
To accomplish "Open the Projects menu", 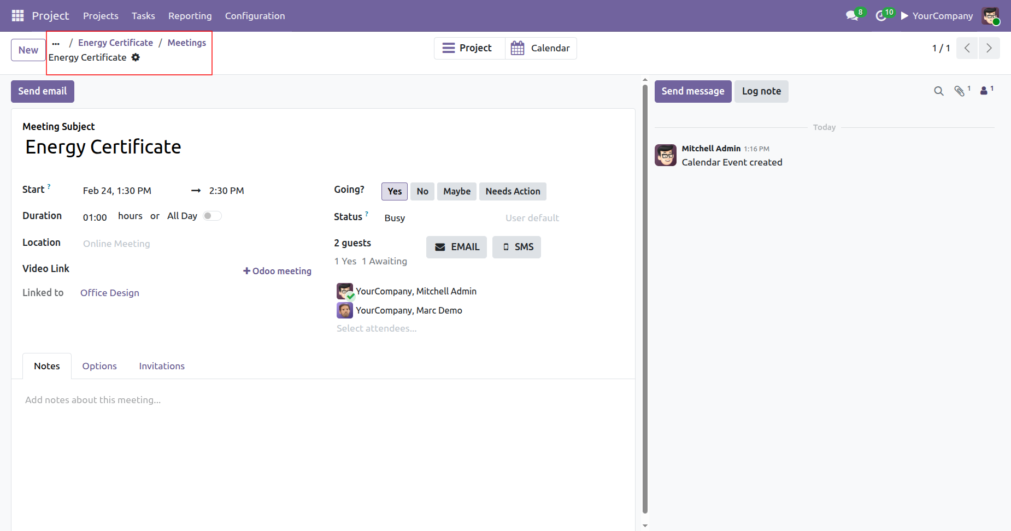I will (x=101, y=16).
